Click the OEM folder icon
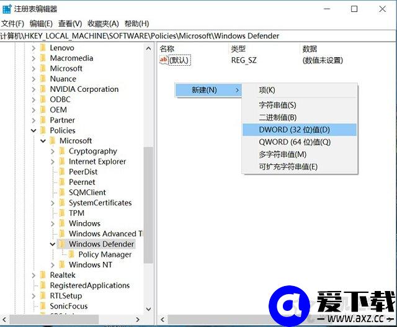This screenshot has height=327, width=397. 43,110
